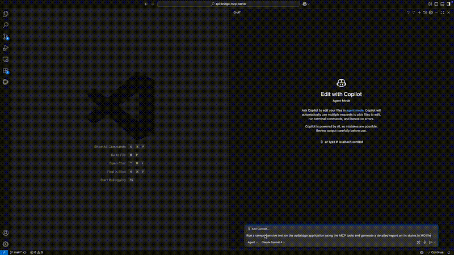Show chat history

[x=425, y=12]
